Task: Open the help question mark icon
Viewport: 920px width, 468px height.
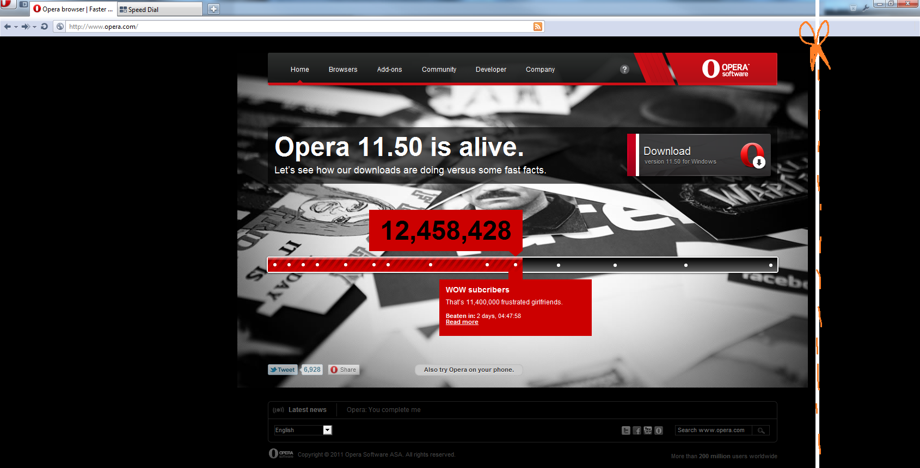Action: pos(624,69)
